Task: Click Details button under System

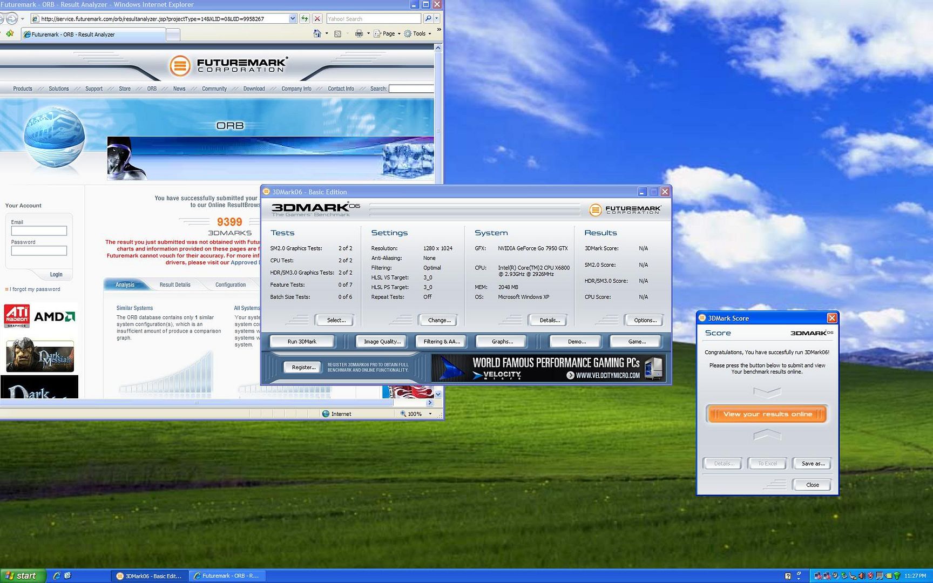Action: tap(549, 320)
